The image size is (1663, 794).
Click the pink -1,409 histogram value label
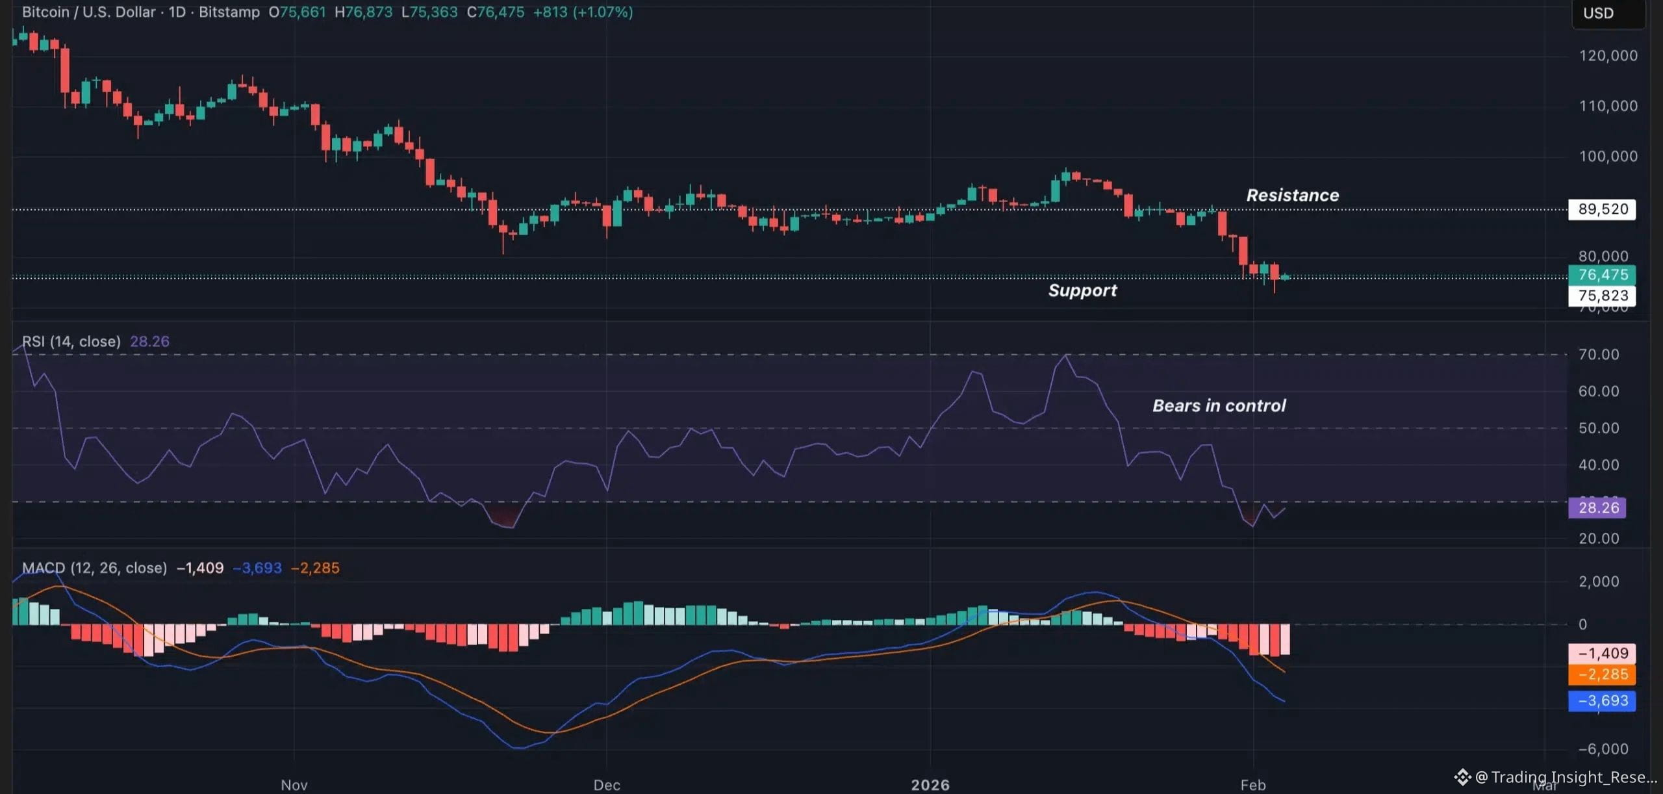click(1603, 653)
